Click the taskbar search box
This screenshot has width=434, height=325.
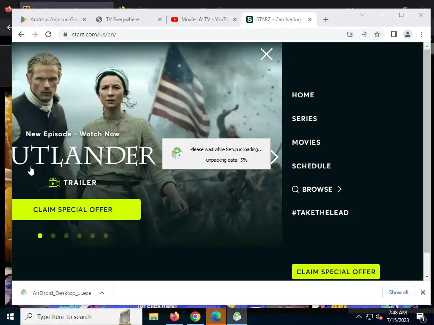pyautogui.click(x=81, y=317)
